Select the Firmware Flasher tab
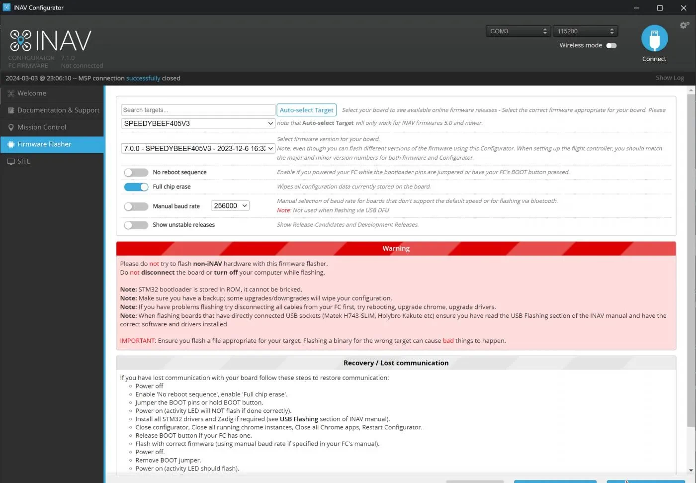The width and height of the screenshot is (696, 483). pyautogui.click(x=52, y=144)
